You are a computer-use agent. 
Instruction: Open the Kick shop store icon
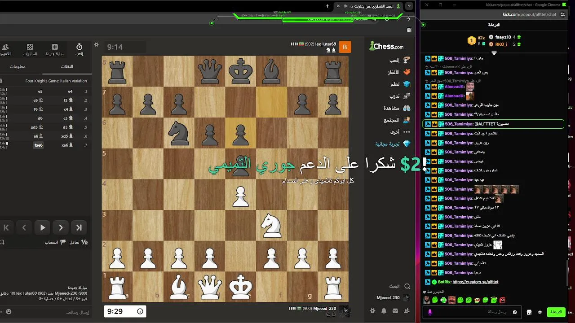(x=529, y=312)
